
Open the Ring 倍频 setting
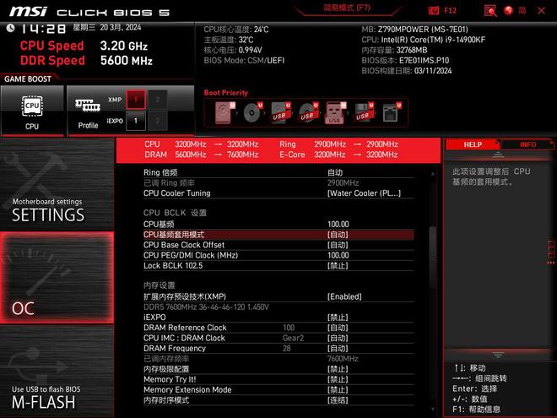[x=278, y=173]
